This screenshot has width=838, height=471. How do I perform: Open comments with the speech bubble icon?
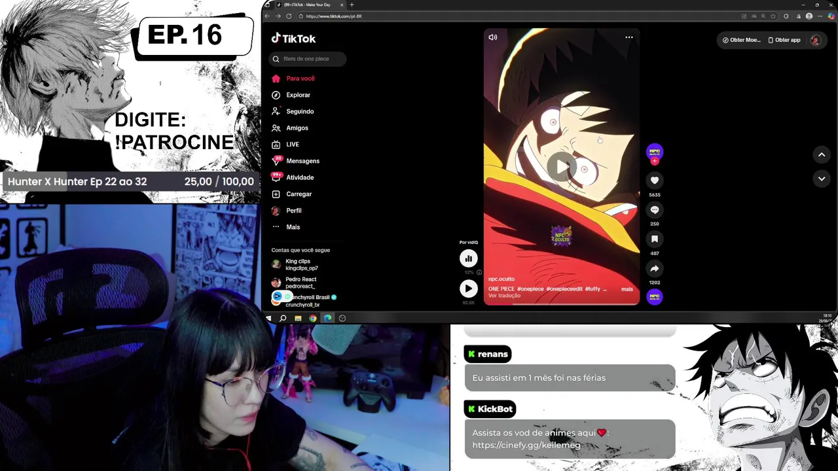click(x=655, y=210)
